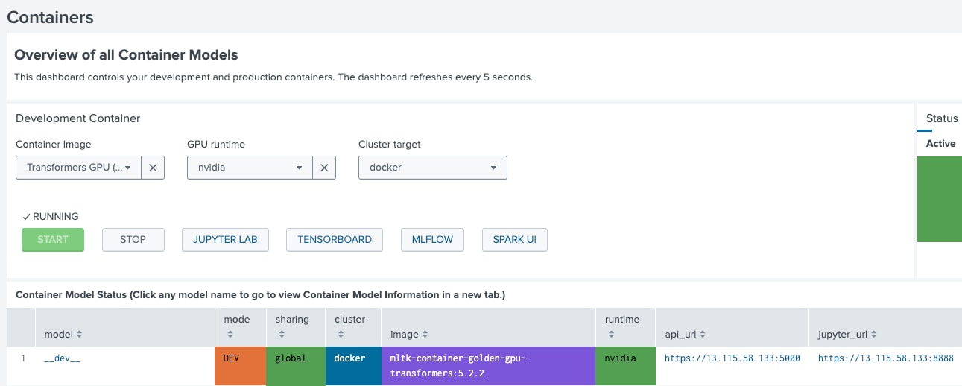Clear the GPU runtime selection

(x=324, y=168)
